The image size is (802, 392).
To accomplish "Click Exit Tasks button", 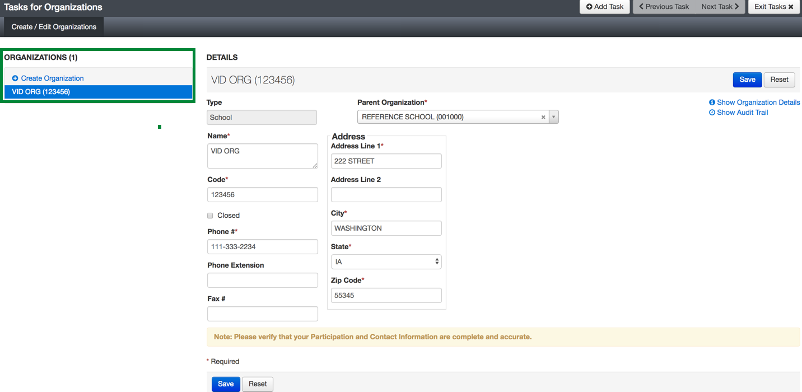I will tap(773, 7).
